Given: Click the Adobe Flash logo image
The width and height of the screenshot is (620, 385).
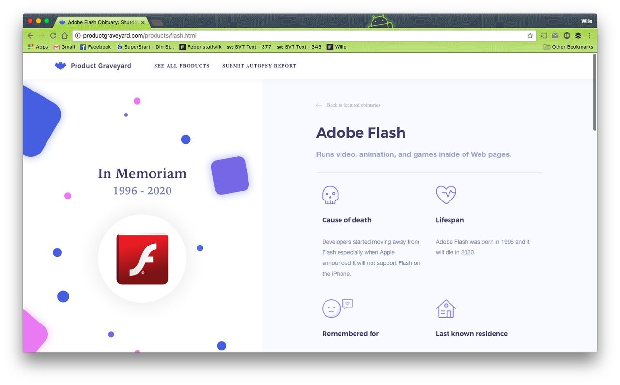Looking at the screenshot, I should click(x=142, y=259).
